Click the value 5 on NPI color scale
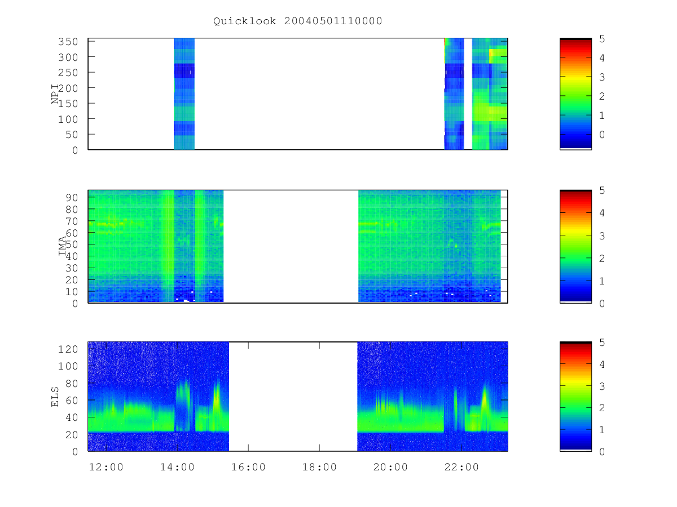Screen dimensions: 677x507 tap(603, 39)
